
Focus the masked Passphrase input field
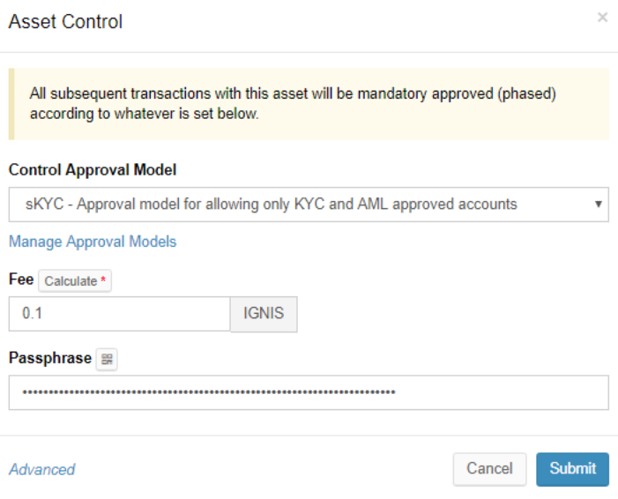click(x=309, y=392)
